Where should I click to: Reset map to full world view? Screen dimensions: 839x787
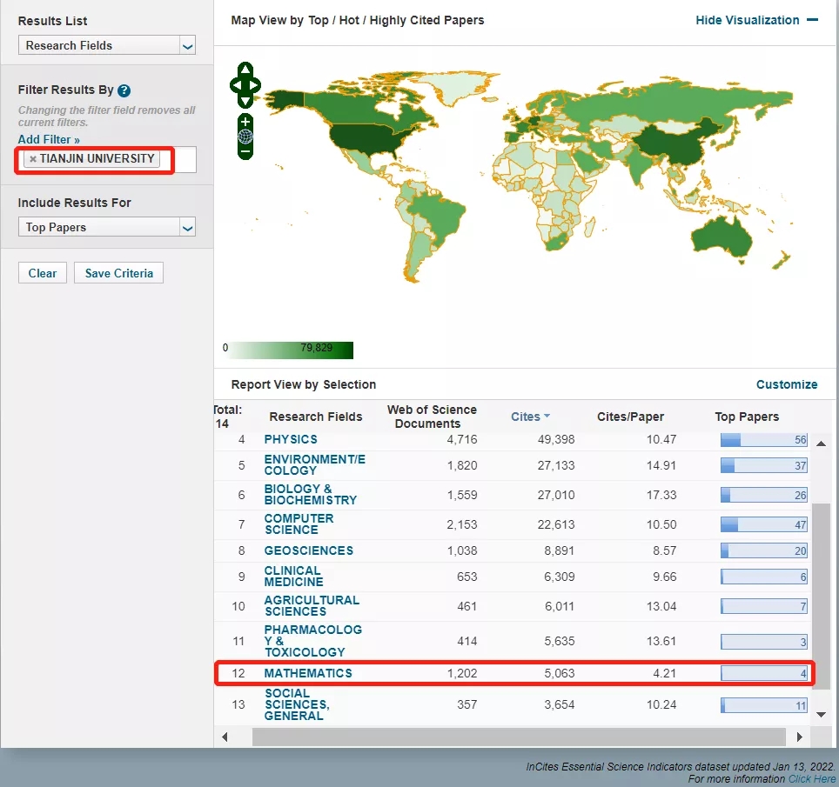pos(245,137)
